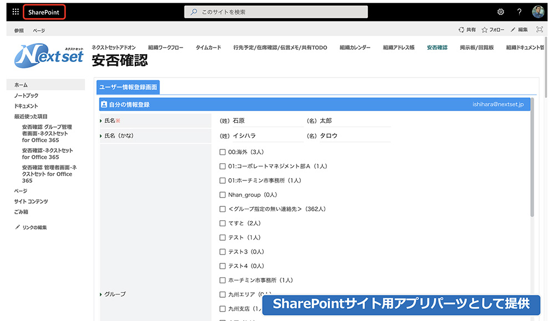Click the person icon beside 自分の情報登録
The width and height of the screenshot is (554, 321).
105,103
